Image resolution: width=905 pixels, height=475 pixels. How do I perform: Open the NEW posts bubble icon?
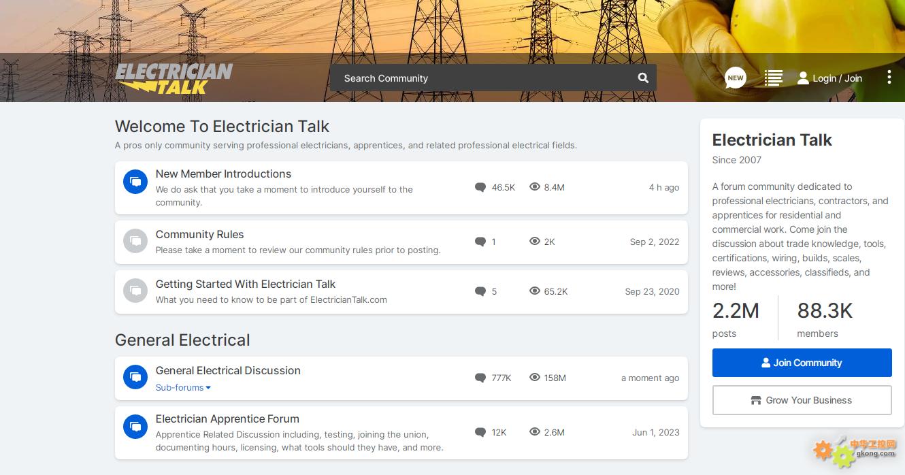coord(735,78)
